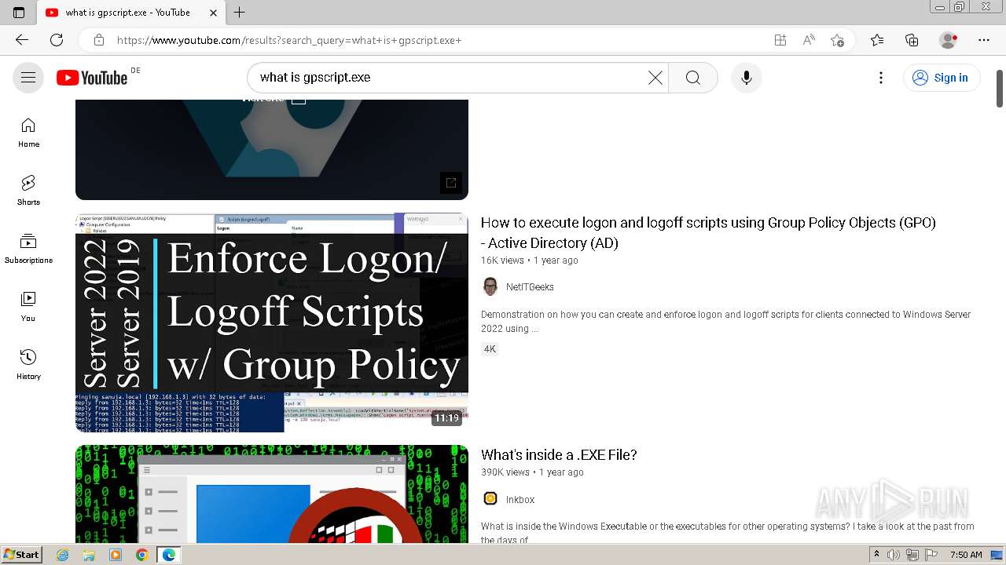Click '390K views' text
1006x565 pixels.
pyautogui.click(x=505, y=472)
